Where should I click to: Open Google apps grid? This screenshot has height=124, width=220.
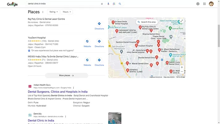[x=204, y=4]
